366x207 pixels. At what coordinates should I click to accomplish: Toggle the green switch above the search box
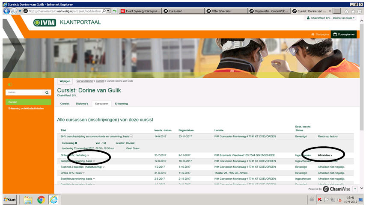(x=10, y=84)
